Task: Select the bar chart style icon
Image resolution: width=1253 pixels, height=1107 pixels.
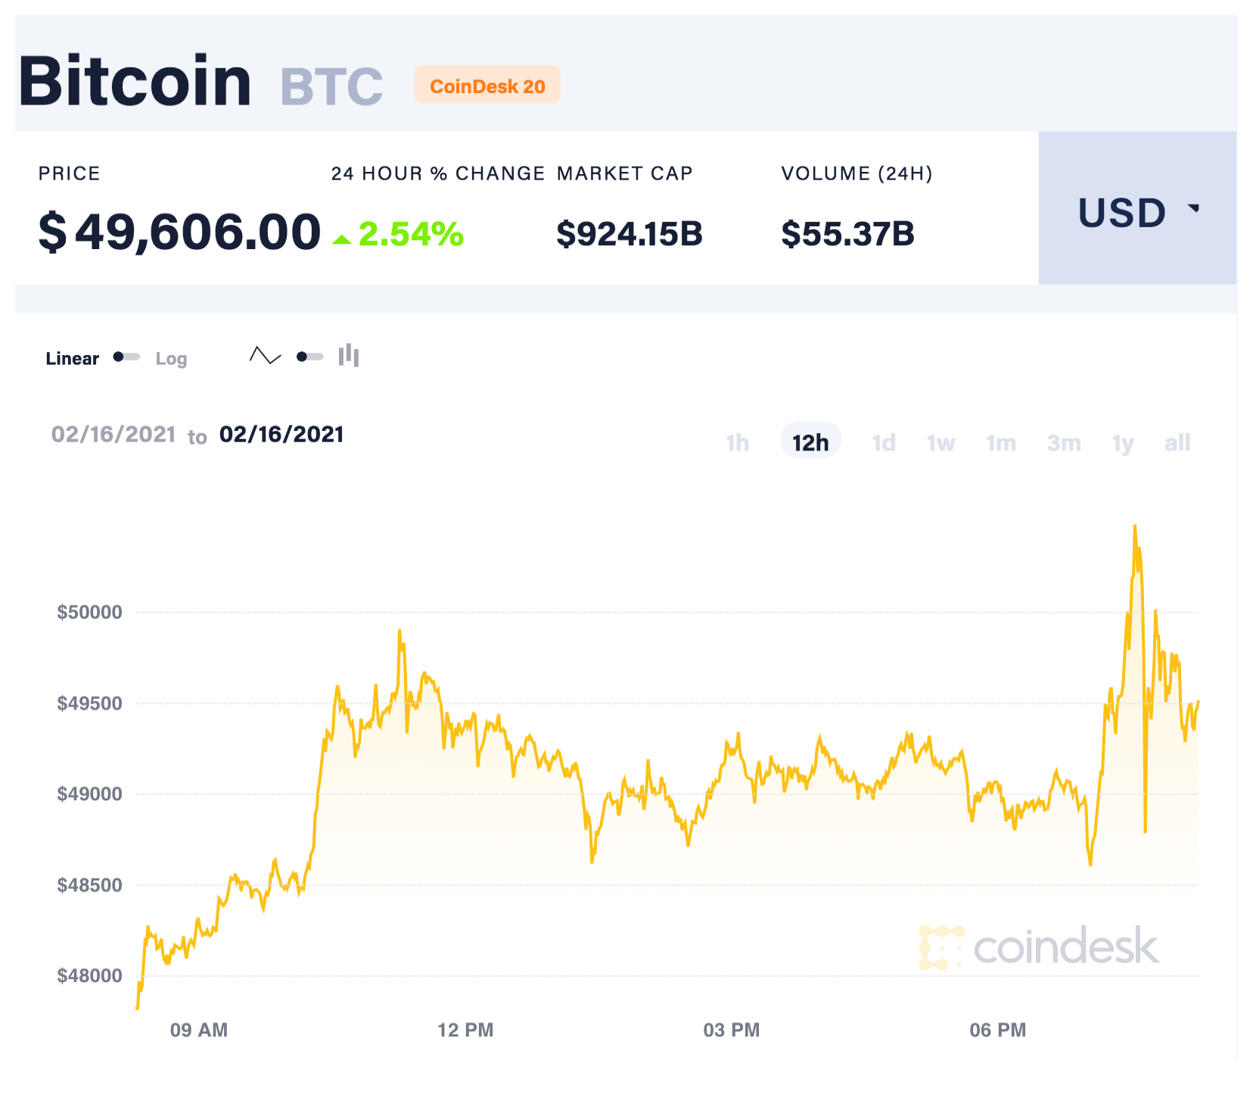Action: click(347, 354)
